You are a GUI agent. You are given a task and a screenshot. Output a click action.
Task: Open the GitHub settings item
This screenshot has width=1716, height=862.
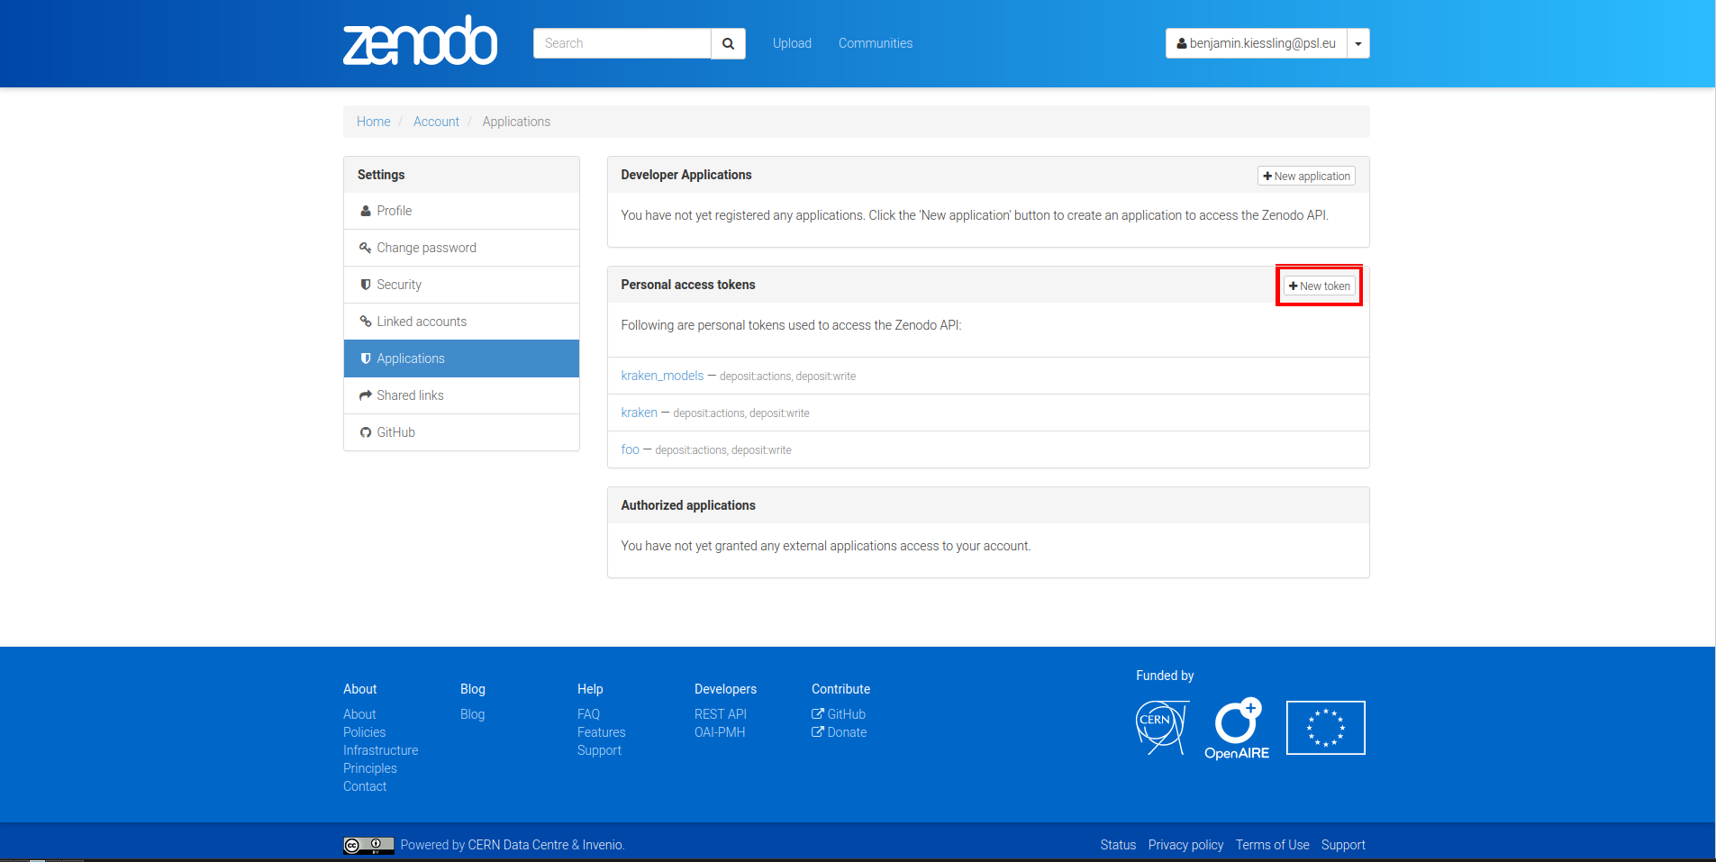point(395,432)
